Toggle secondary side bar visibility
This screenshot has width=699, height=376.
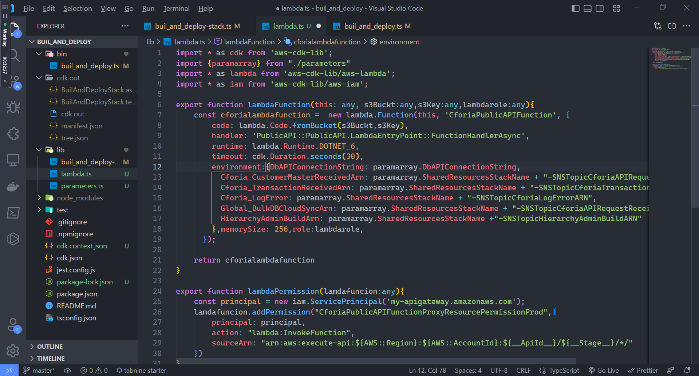click(600, 8)
